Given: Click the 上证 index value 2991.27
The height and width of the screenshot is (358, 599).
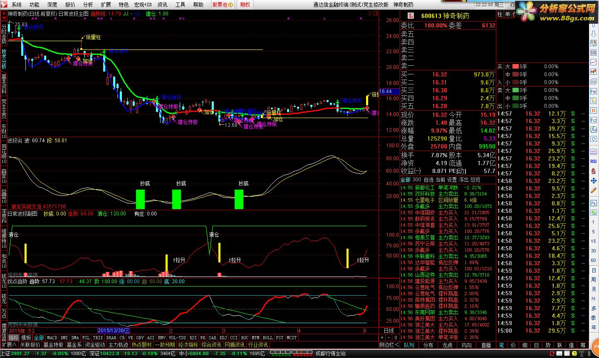Looking at the screenshot, I should pyautogui.click(x=20, y=353).
